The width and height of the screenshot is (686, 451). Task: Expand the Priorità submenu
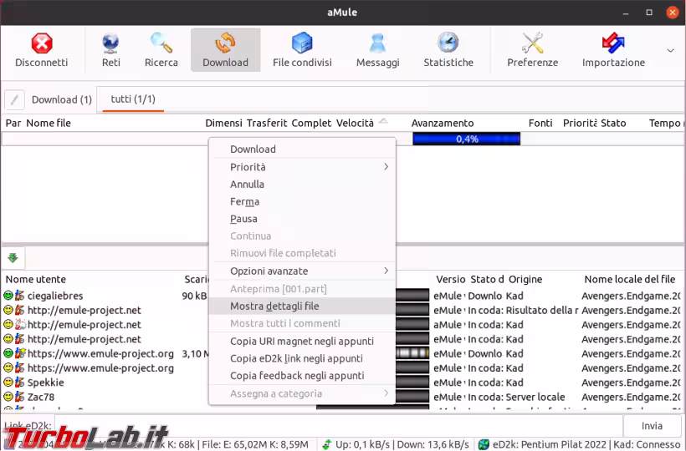302,167
